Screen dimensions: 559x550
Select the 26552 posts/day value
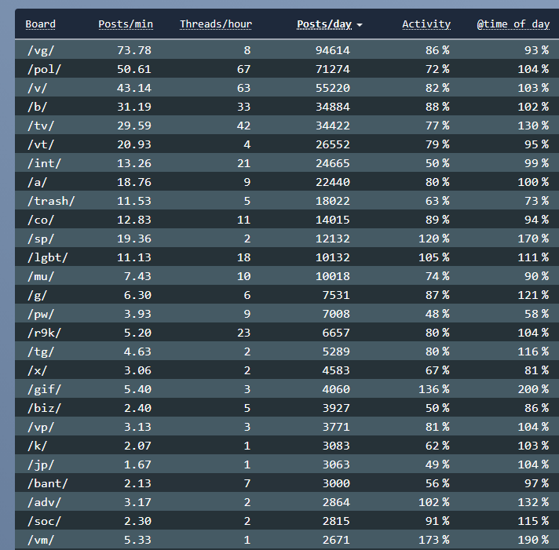pos(333,144)
